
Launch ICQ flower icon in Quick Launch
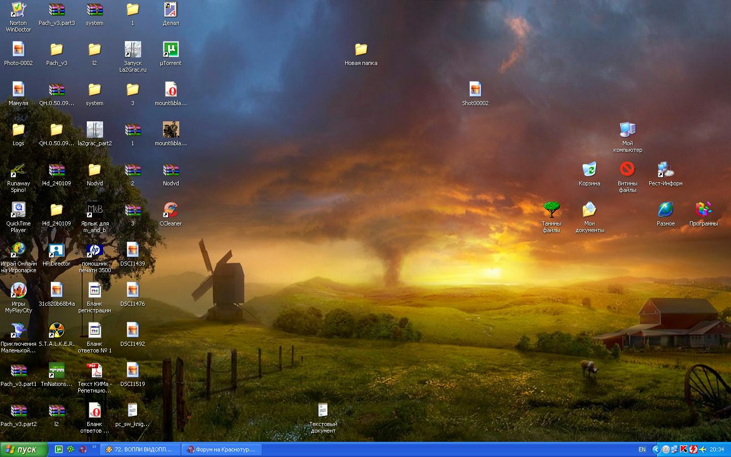click(x=71, y=449)
